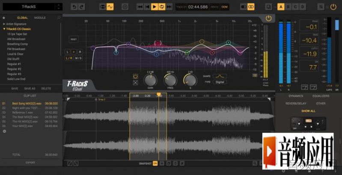Select the L channel button

click(68, 52)
